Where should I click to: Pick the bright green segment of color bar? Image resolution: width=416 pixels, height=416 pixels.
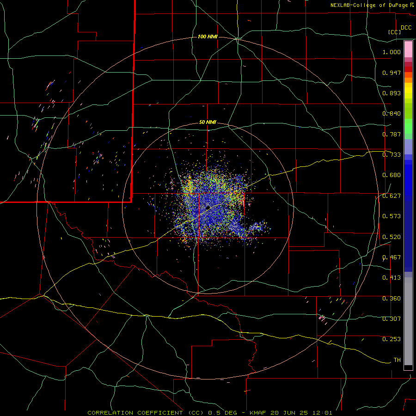coord(408,126)
